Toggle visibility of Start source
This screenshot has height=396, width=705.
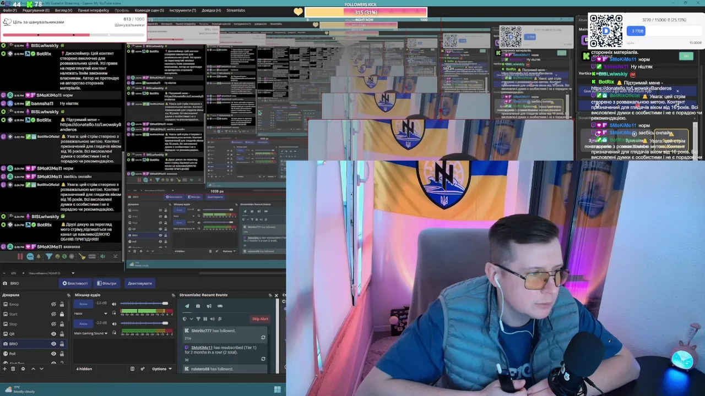[x=53, y=314]
